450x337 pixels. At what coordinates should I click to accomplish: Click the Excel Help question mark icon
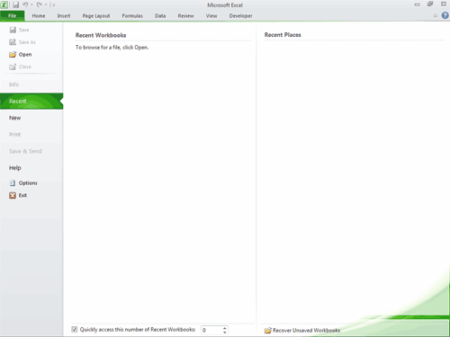tap(445, 15)
